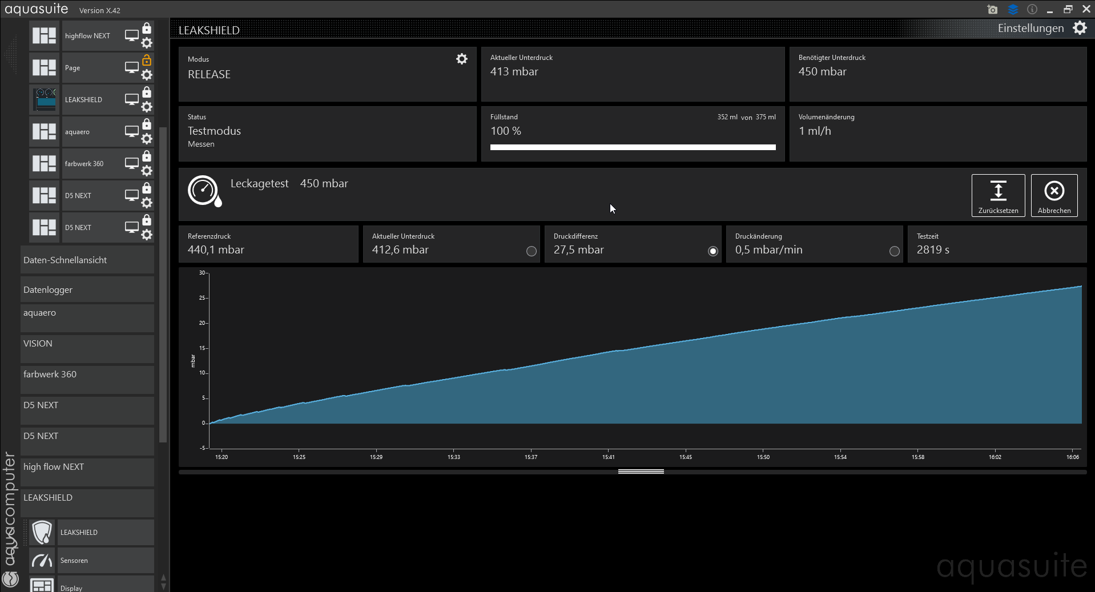Screen dimensions: 1095x592
Task: Open the info icon in title bar
Action: pyautogui.click(x=1032, y=9)
